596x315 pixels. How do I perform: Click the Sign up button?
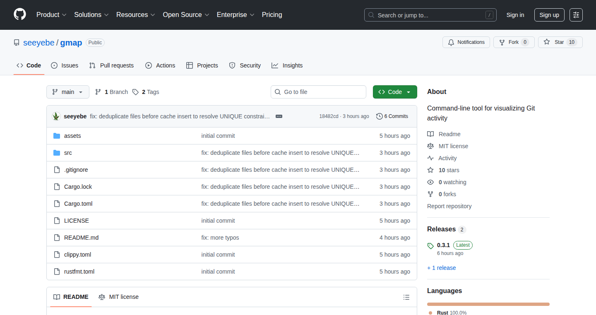pyautogui.click(x=549, y=15)
